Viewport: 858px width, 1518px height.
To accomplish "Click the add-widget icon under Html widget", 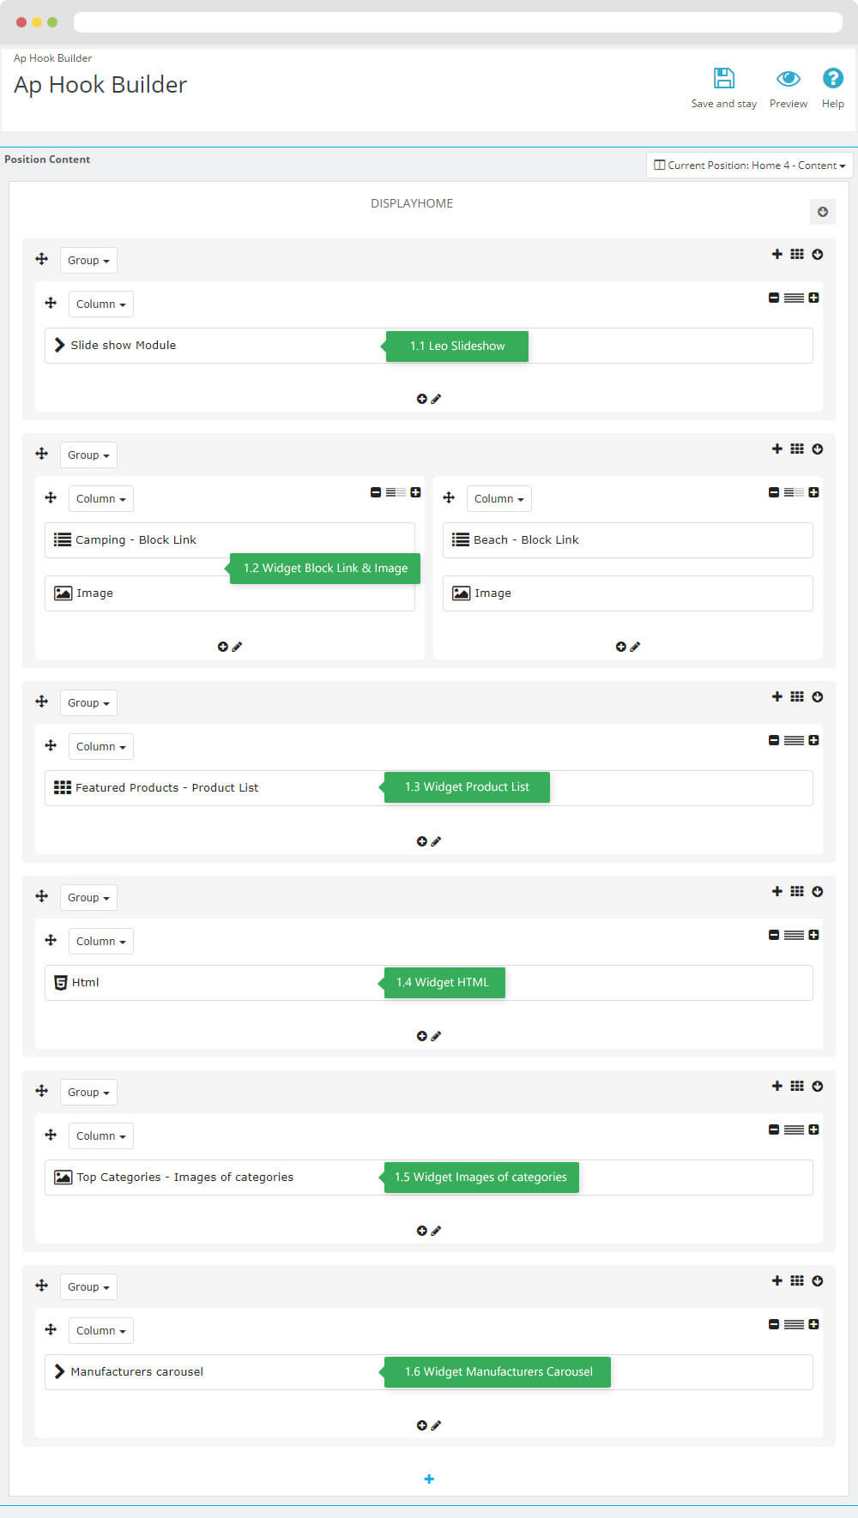I will pos(421,1036).
